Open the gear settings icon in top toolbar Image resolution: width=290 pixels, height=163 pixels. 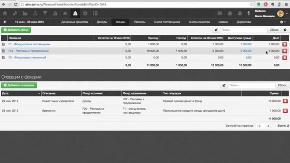pos(85,13)
